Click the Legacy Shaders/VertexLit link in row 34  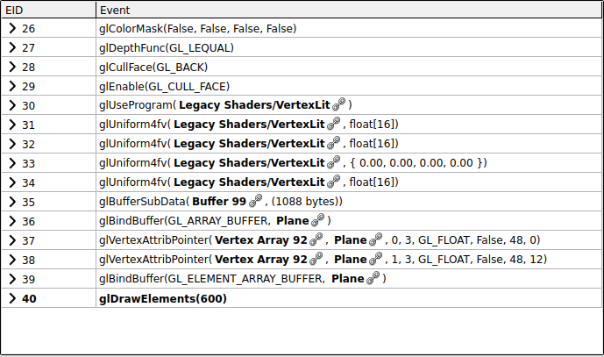(249, 182)
